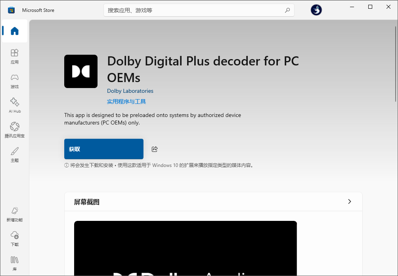The width and height of the screenshot is (398, 276).
Task: Open the 下载 (Downloads) page
Action: 14,239
